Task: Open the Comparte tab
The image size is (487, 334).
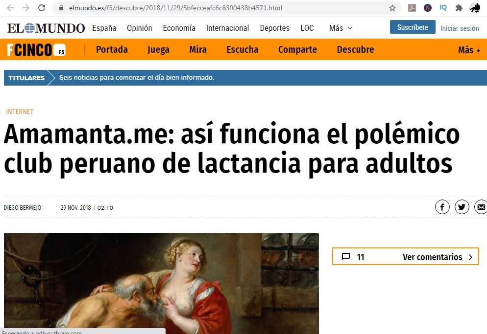Action: (297, 49)
